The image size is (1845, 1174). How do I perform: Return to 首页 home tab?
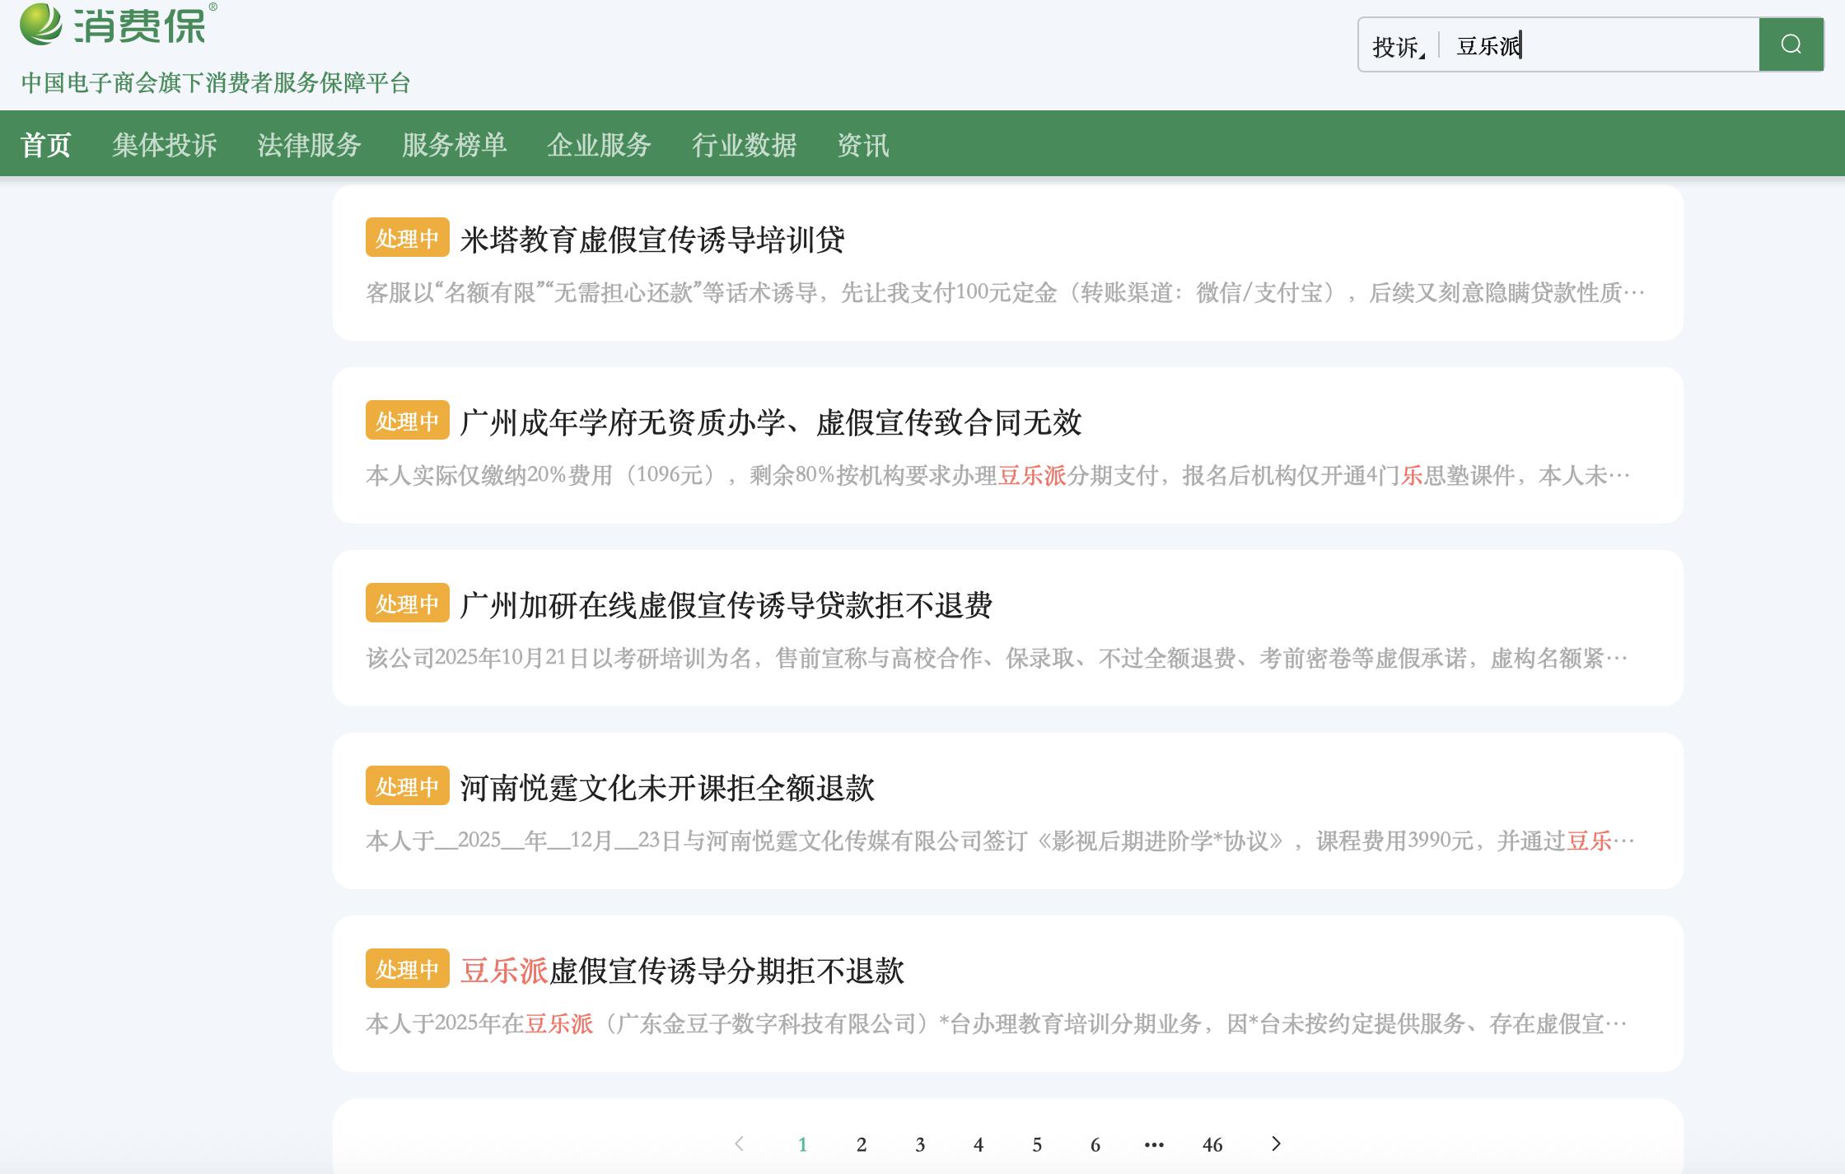click(45, 145)
